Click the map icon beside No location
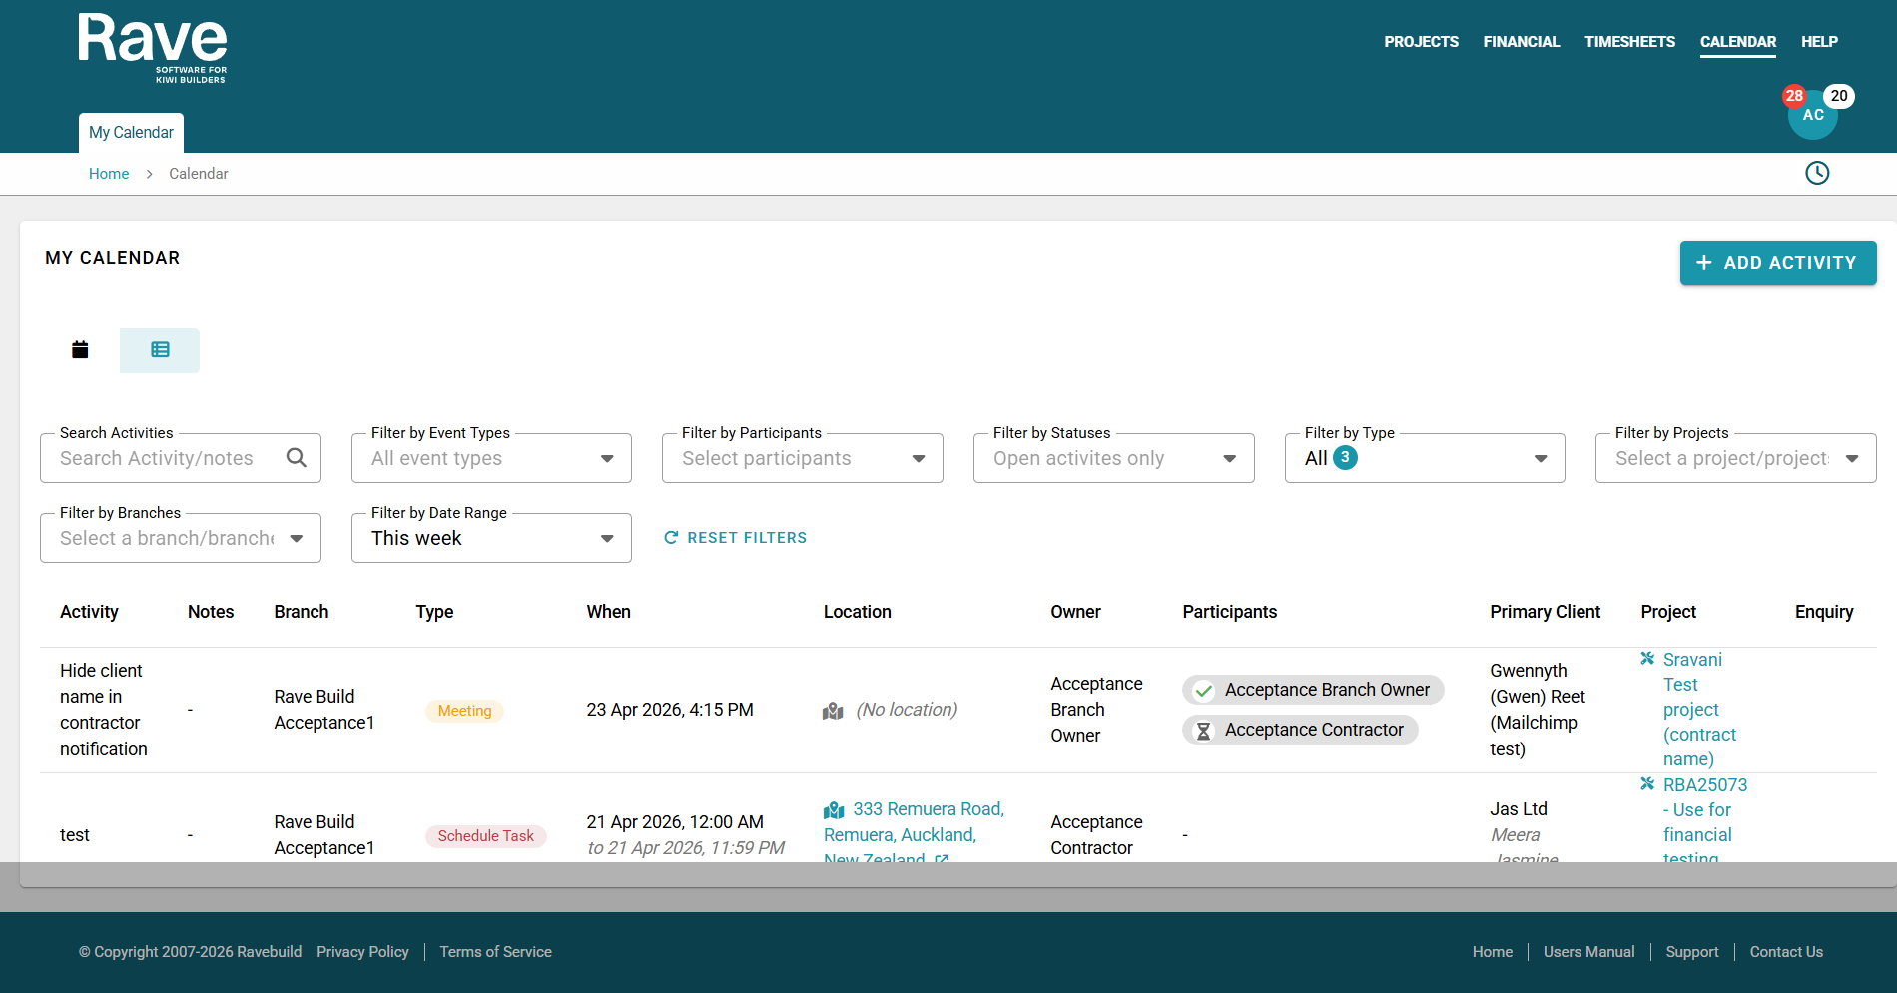 click(833, 711)
